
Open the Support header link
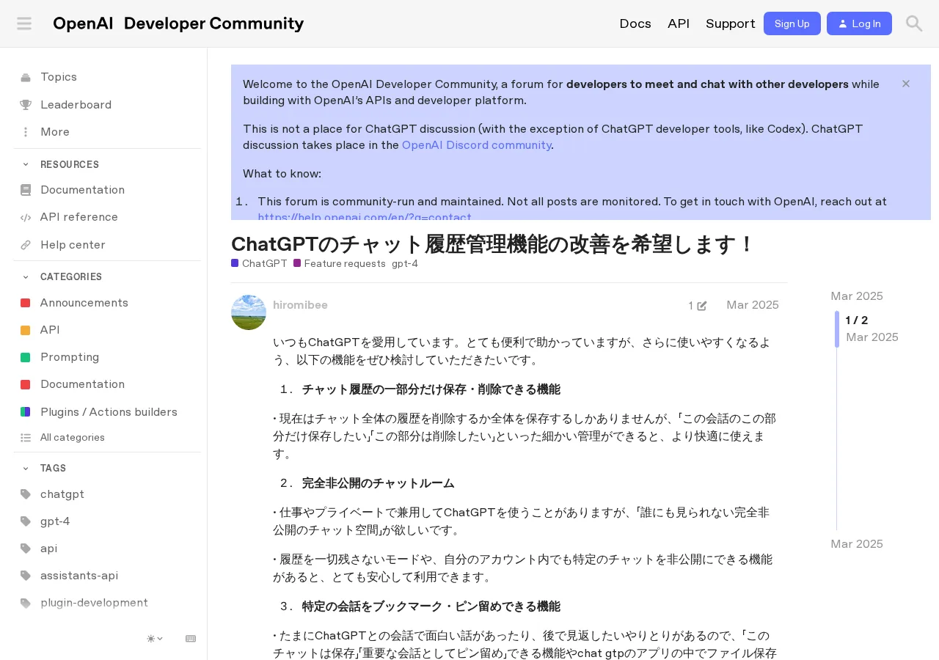point(730,23)
